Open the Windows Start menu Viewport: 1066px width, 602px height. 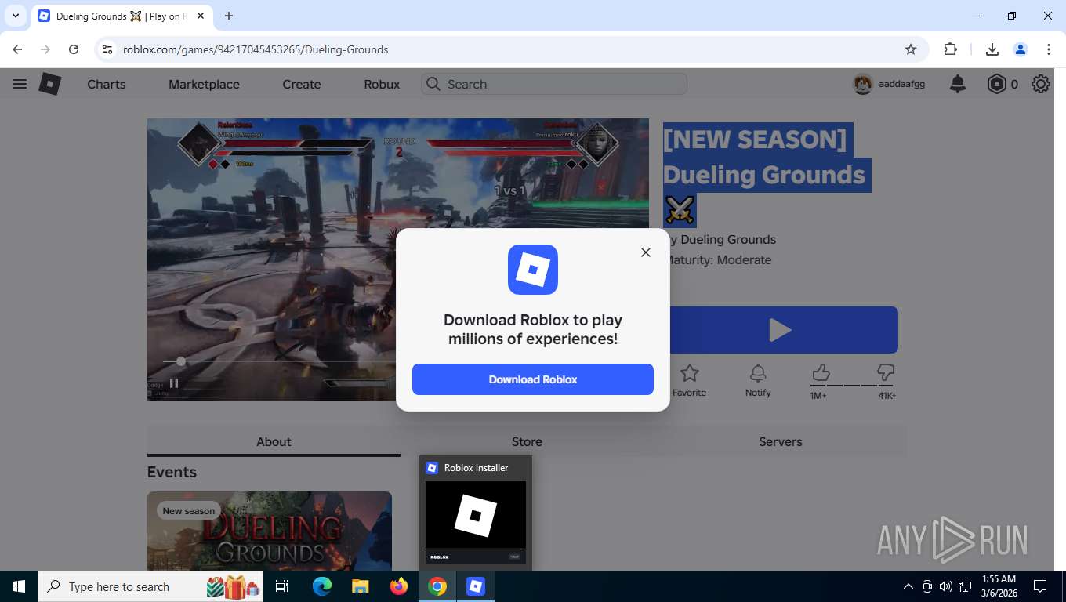click(x=18, y=586)
